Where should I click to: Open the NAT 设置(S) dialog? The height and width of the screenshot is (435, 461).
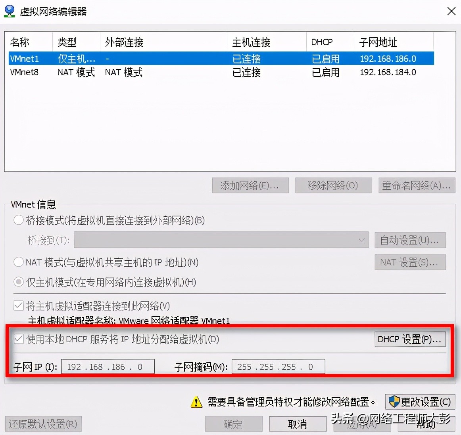point(410,262)
